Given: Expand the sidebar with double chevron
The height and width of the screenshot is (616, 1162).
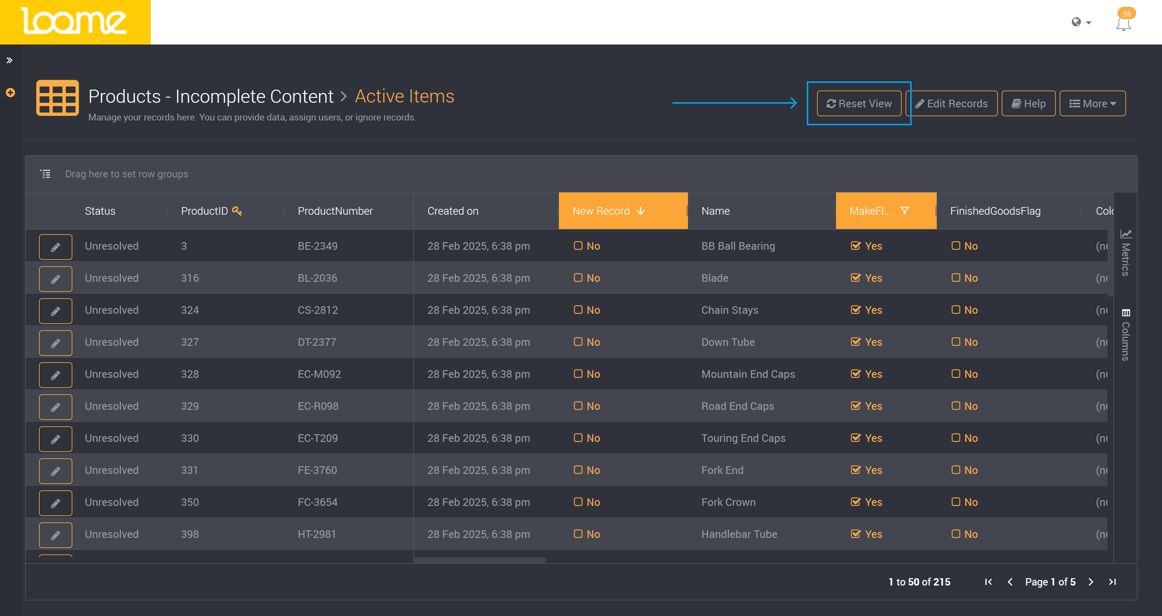Looking at the screenshot, I should pos(9,60).
